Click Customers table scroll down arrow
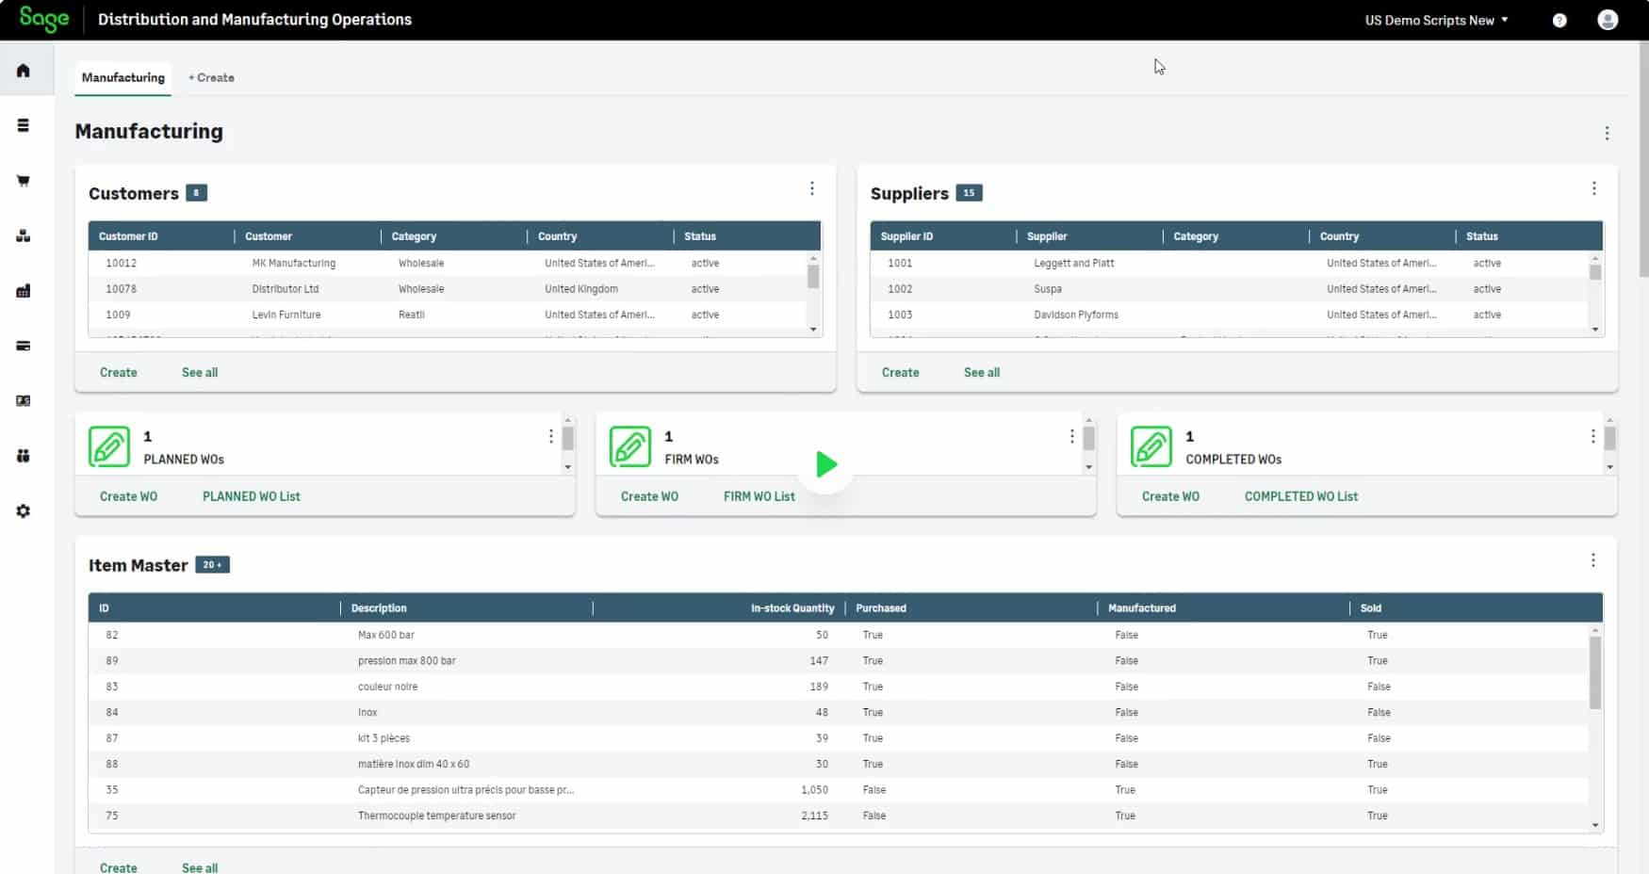 point(813,330)
